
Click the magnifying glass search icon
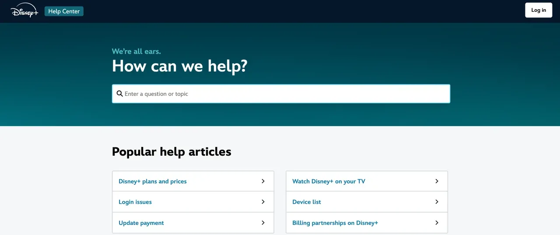(x=120, y=94)
